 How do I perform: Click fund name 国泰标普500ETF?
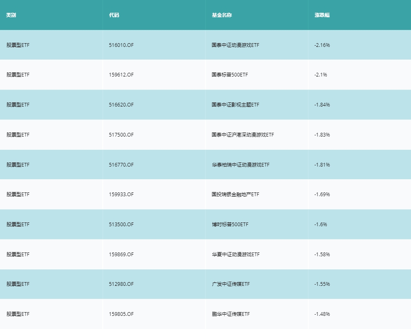click(230, 75)
